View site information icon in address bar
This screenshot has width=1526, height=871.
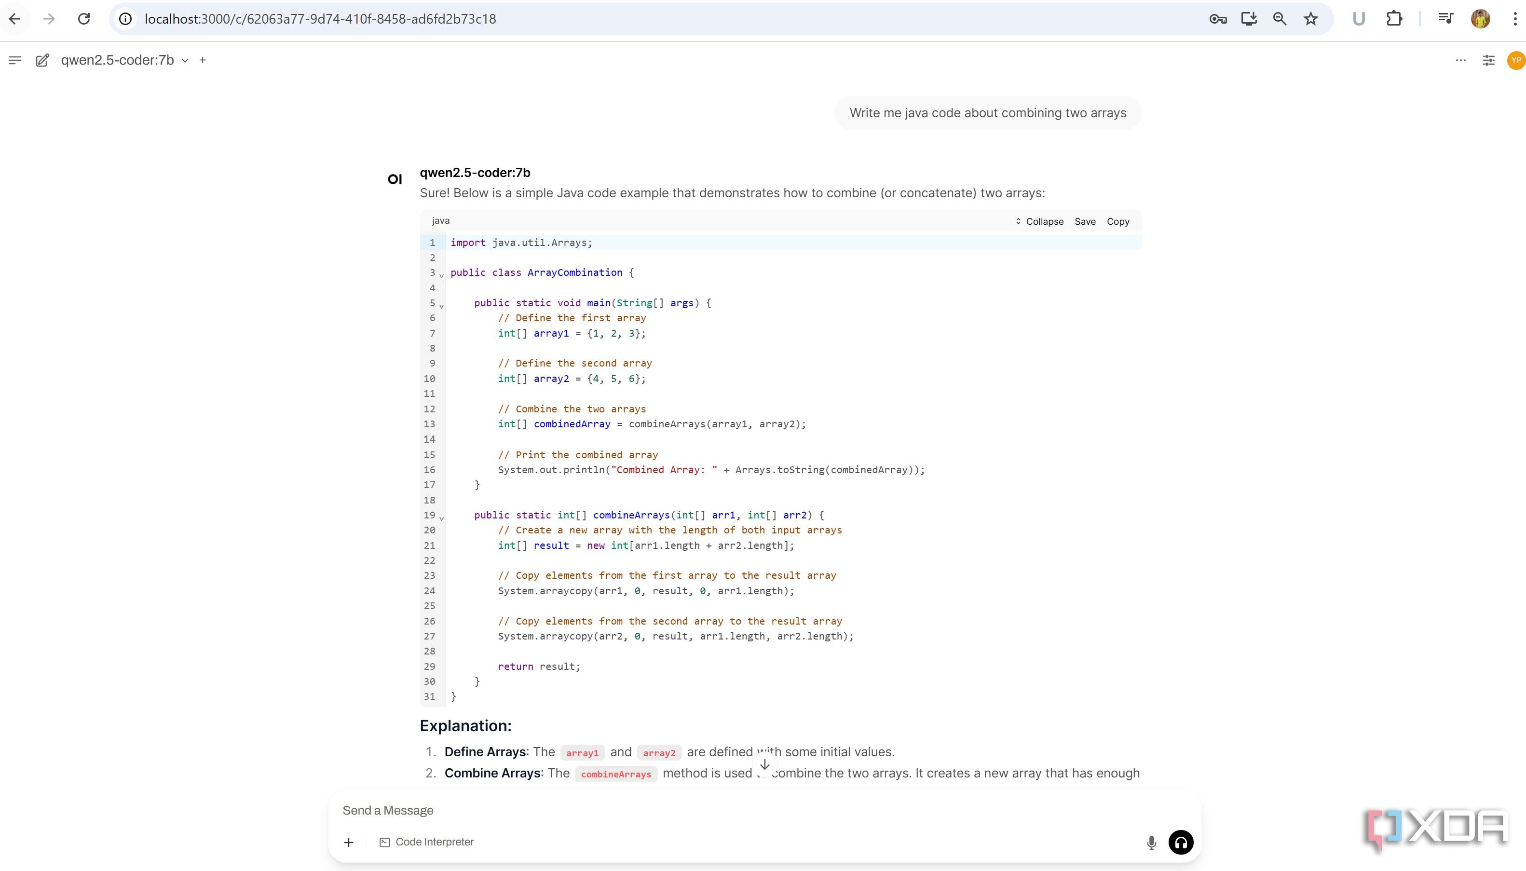pos(125,19)
